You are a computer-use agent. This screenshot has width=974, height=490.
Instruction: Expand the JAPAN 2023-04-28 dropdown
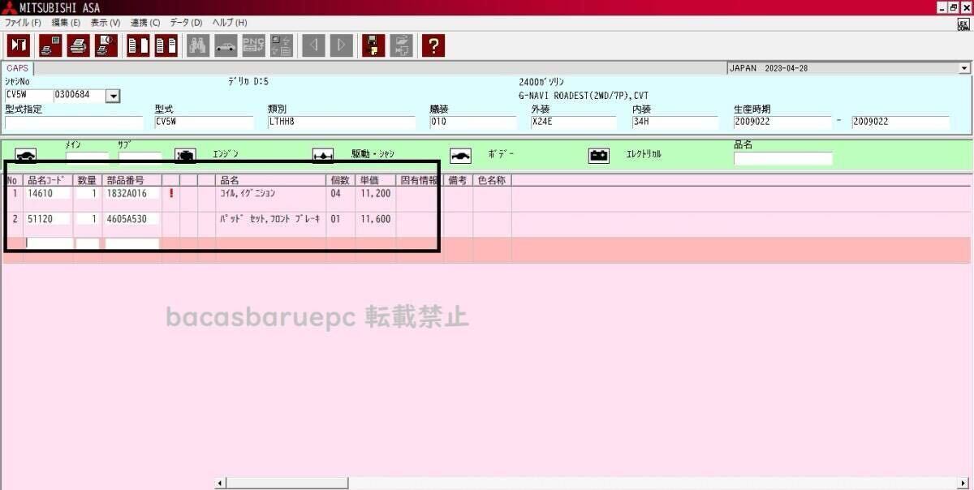(964, 69)
